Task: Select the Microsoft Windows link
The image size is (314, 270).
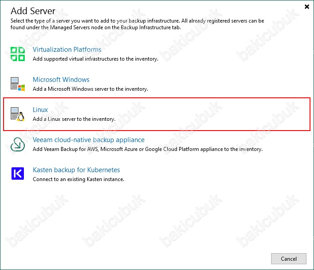Action: point(61,80)
